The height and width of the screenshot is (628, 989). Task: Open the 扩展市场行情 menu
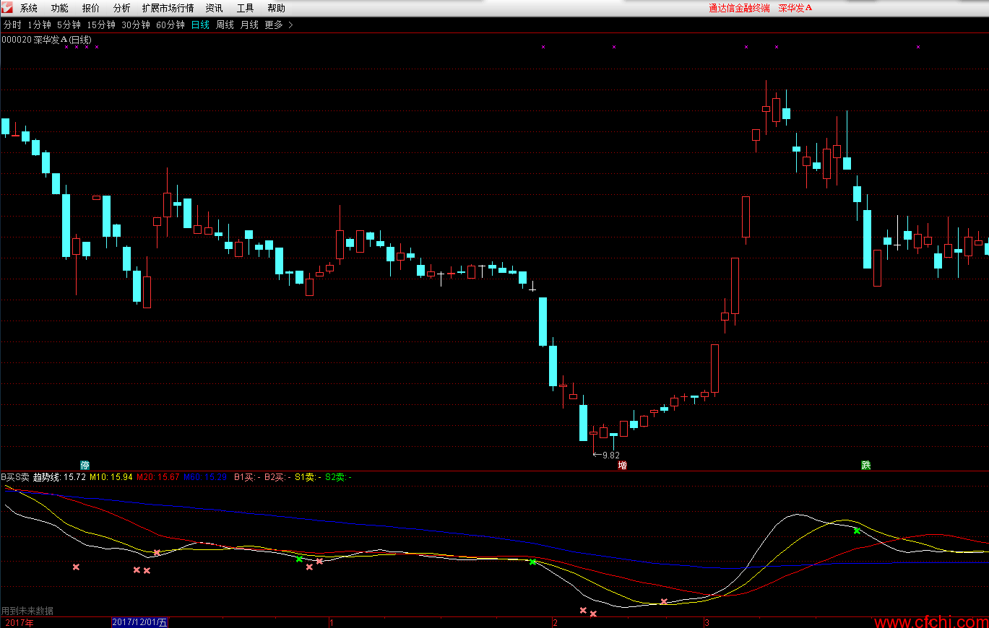pos(168,9)
